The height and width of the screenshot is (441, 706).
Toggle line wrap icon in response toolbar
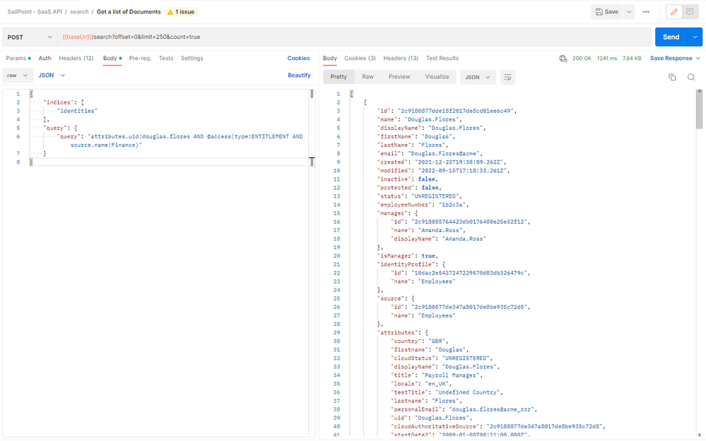coord(507,77)
